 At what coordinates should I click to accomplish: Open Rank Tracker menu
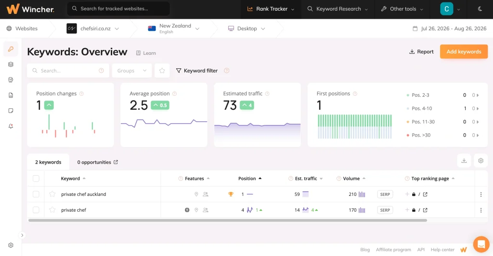pos(271,9)
